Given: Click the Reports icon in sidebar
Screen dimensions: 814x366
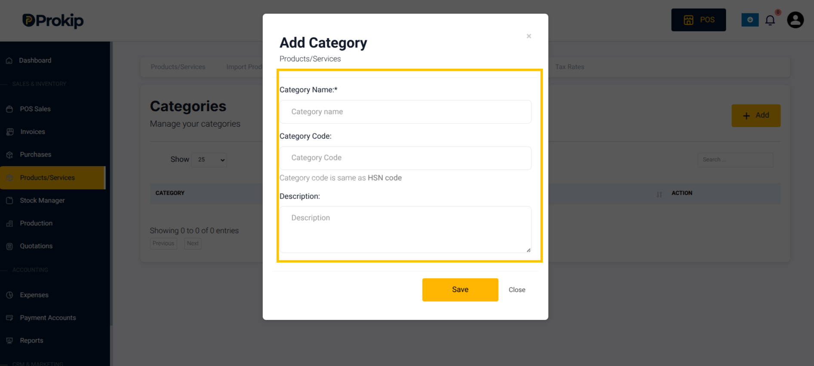Looking at the screenshot, I should tap(9, 341).
